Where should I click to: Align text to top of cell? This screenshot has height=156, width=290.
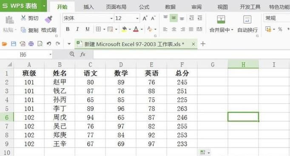[165, 18]
